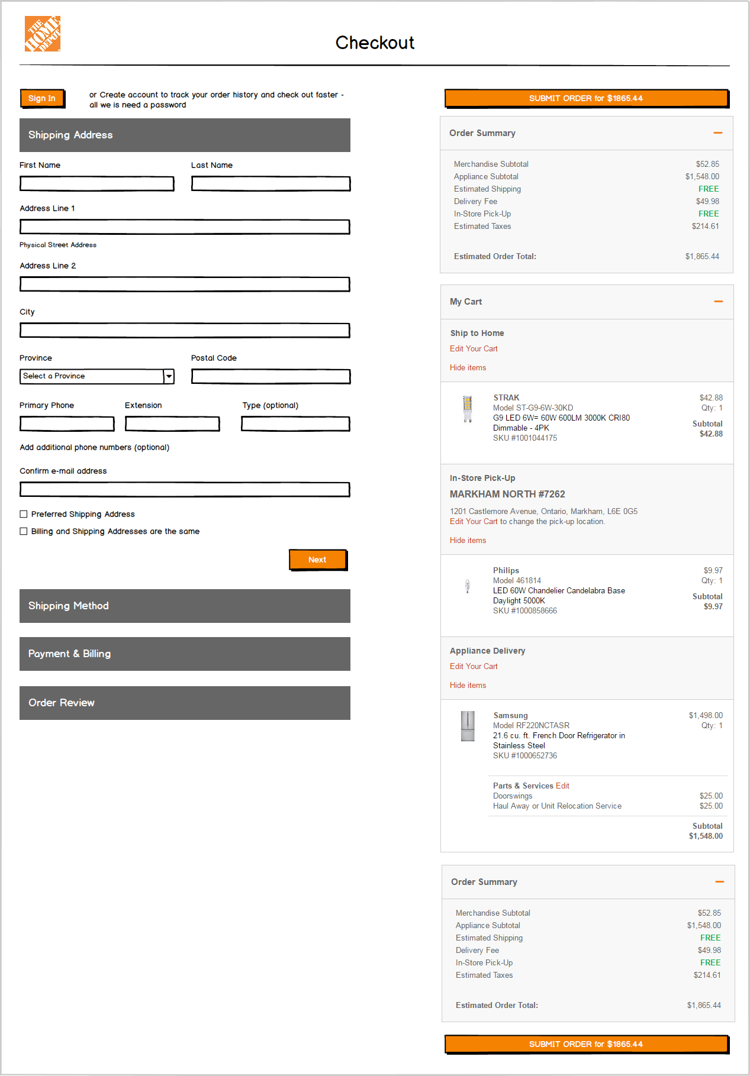Click the Doorswings service line

point(513,796)
